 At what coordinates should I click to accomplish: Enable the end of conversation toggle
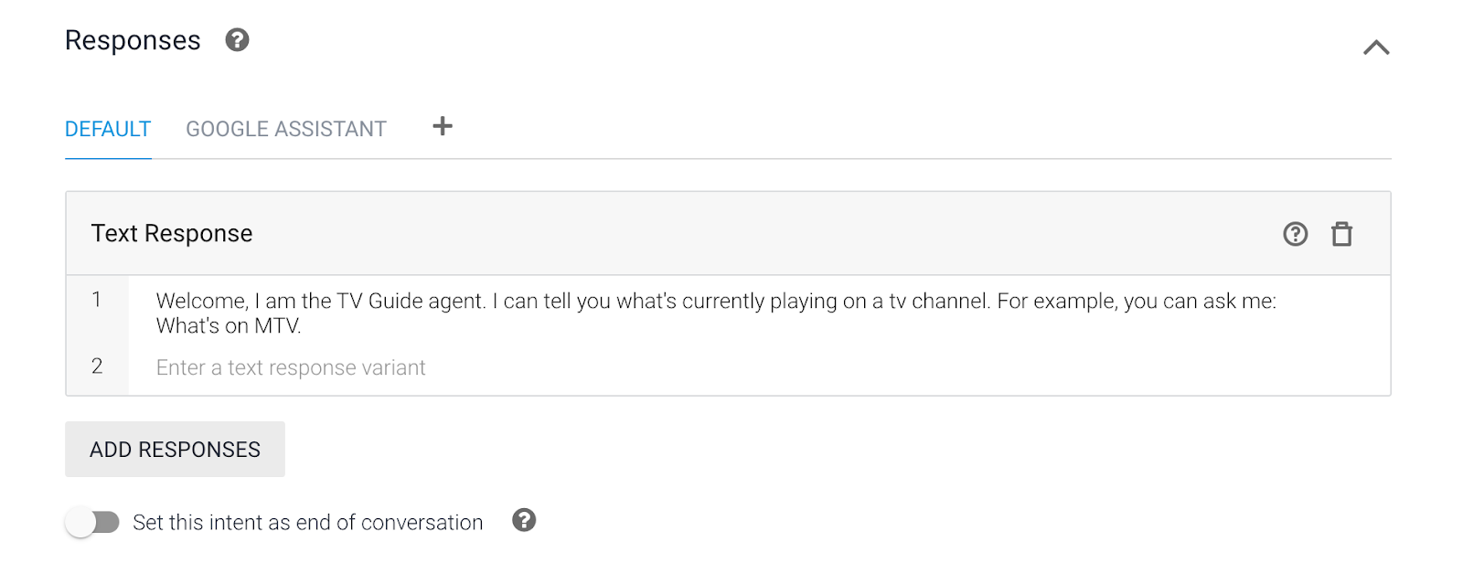92,522
